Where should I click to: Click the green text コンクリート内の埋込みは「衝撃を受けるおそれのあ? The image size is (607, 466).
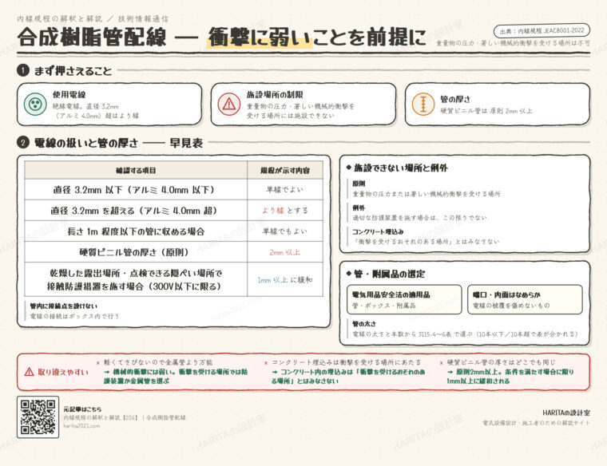[x=353, y=372]
